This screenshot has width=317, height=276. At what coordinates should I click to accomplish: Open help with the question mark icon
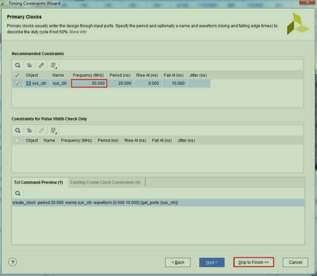tap(13, 262)
